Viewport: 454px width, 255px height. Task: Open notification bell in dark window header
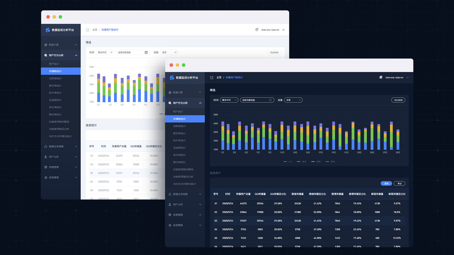point(381,77)
